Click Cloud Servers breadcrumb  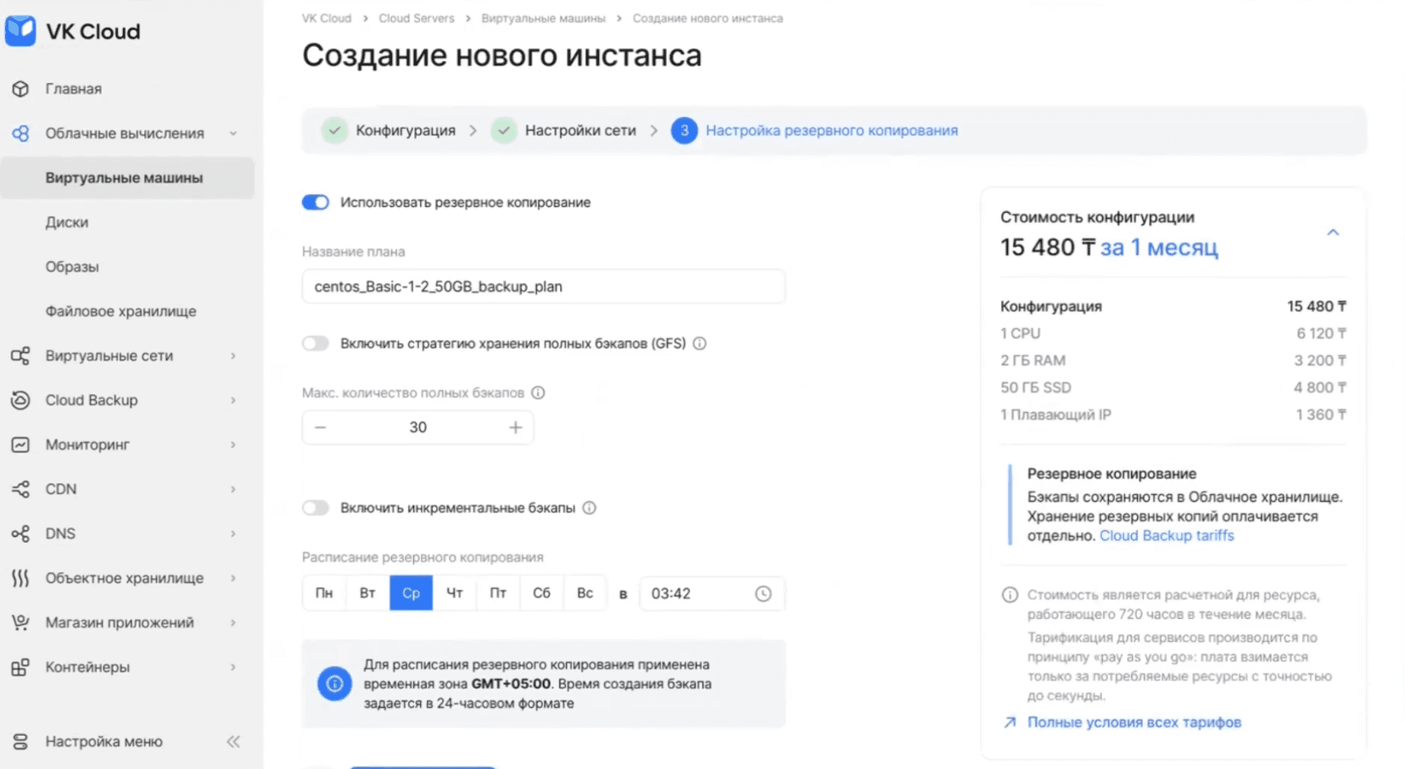pyautogui.click(x=417, y=19)
